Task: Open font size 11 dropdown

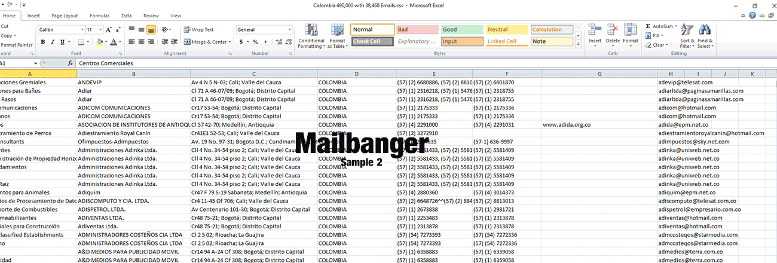Action: click(x=99, y=29)
